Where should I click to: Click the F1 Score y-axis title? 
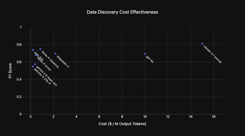[x=10, y=71]
